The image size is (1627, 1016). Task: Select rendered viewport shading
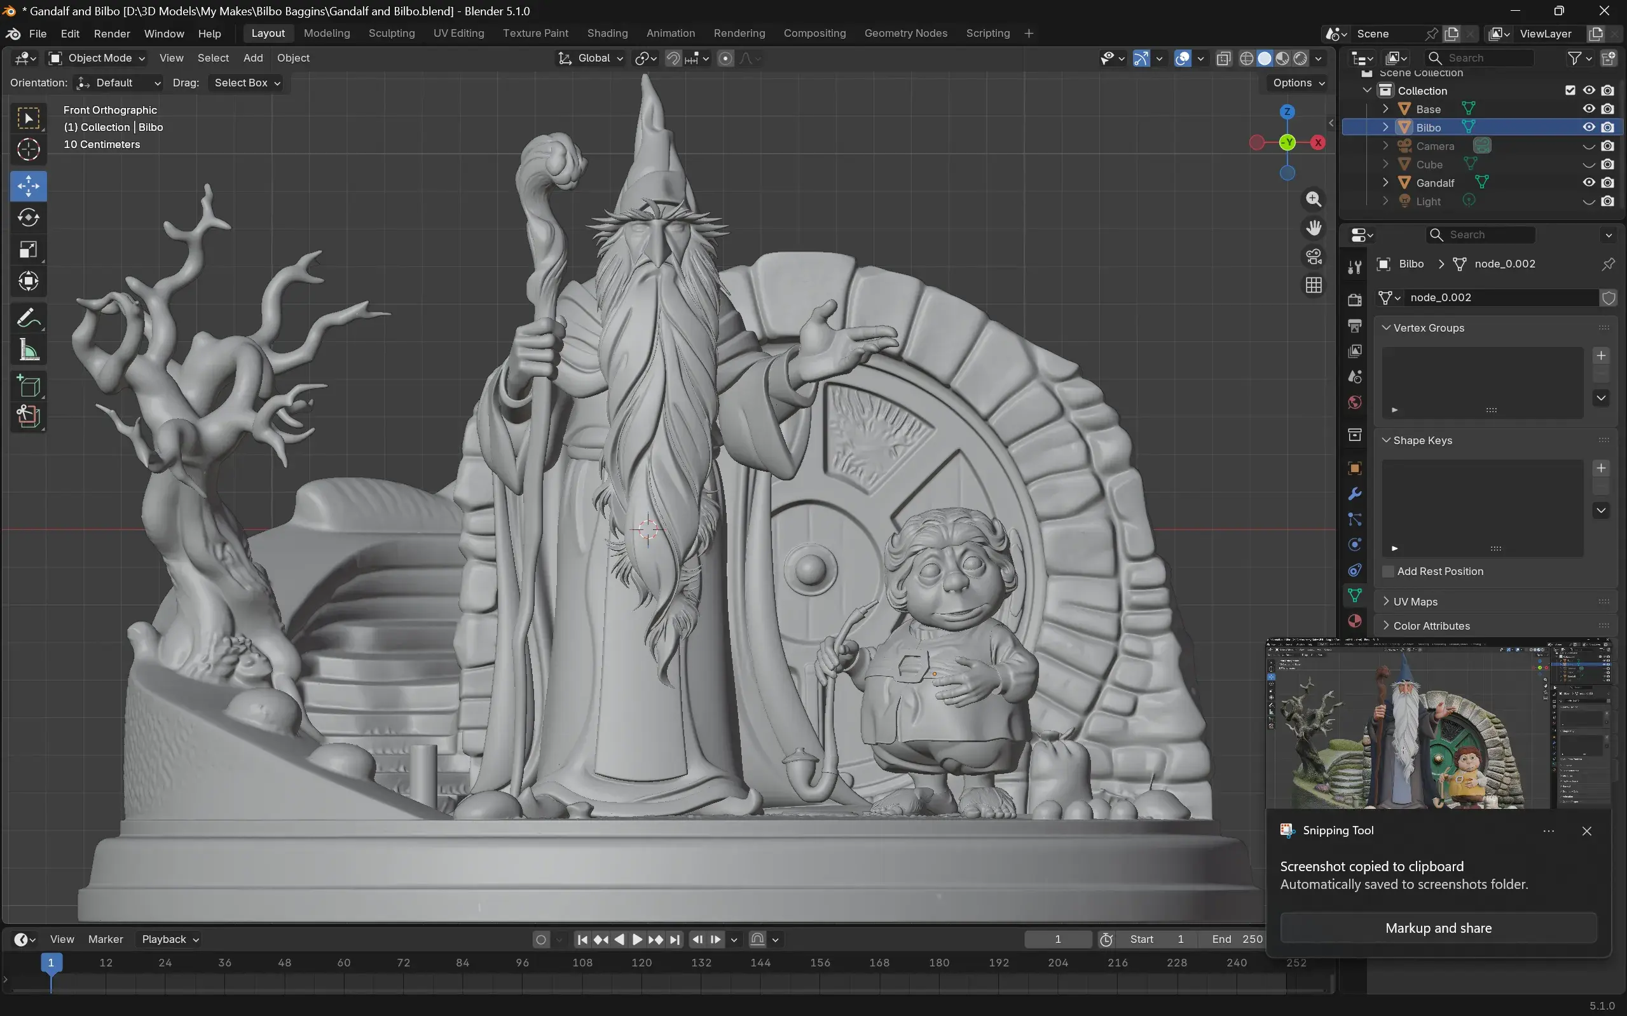1300,58
